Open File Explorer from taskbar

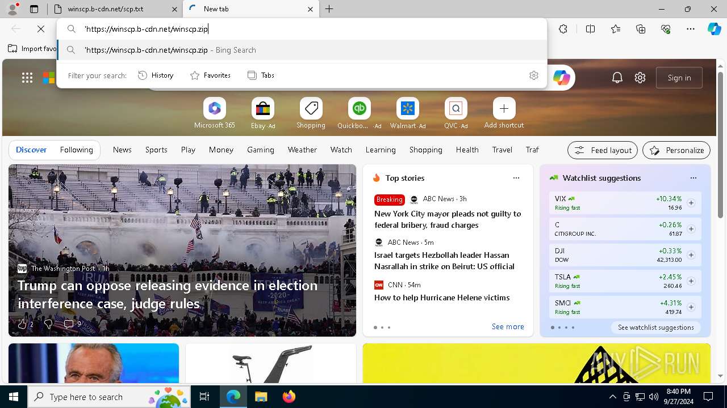tap(261, 397)
